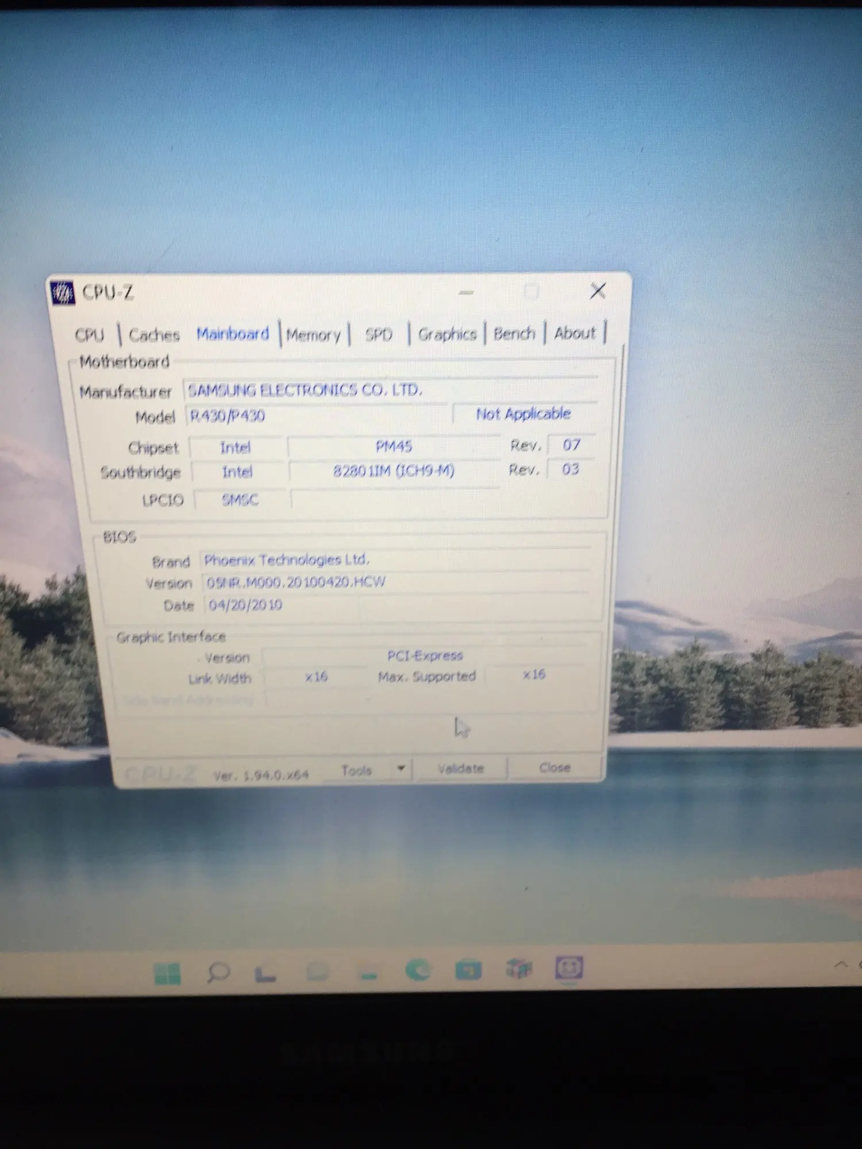Open Task View from the taskbar

(265, 973)
